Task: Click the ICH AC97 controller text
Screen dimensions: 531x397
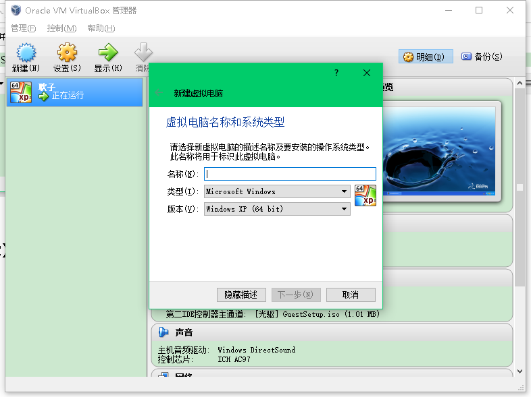Action: [234, 359]
